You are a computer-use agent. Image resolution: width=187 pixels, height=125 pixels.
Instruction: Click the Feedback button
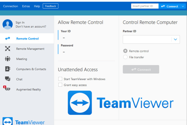point(51,6)
